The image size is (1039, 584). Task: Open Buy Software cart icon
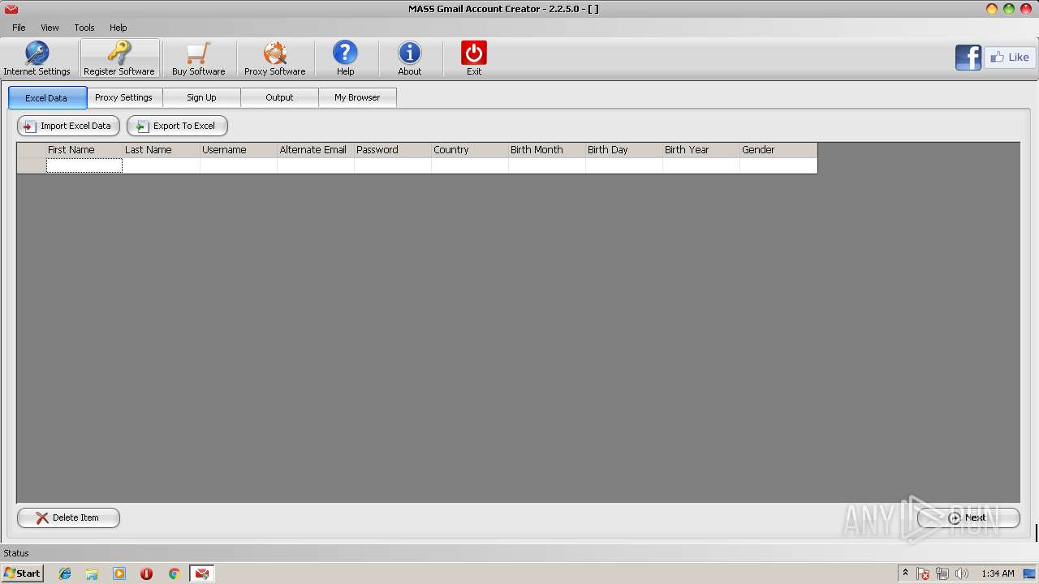coord(198,58)
